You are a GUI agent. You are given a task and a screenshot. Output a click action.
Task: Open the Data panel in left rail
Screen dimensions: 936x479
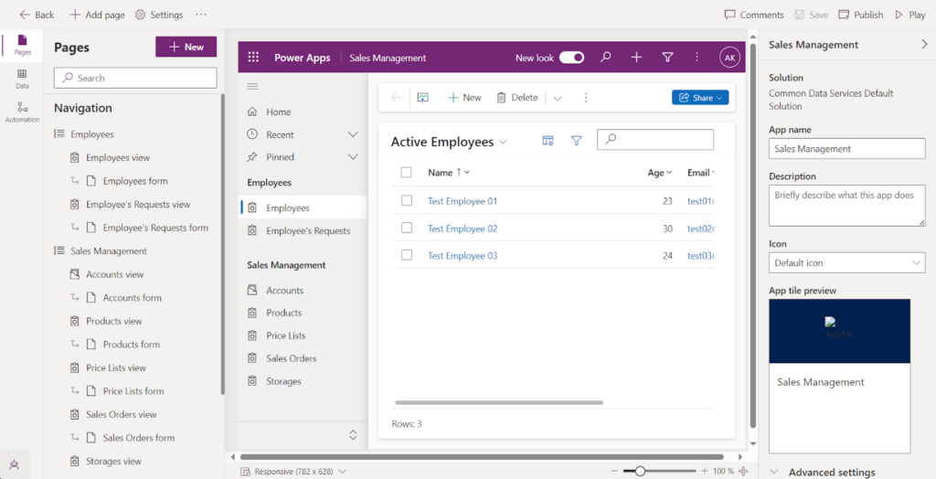coord(22,78)
